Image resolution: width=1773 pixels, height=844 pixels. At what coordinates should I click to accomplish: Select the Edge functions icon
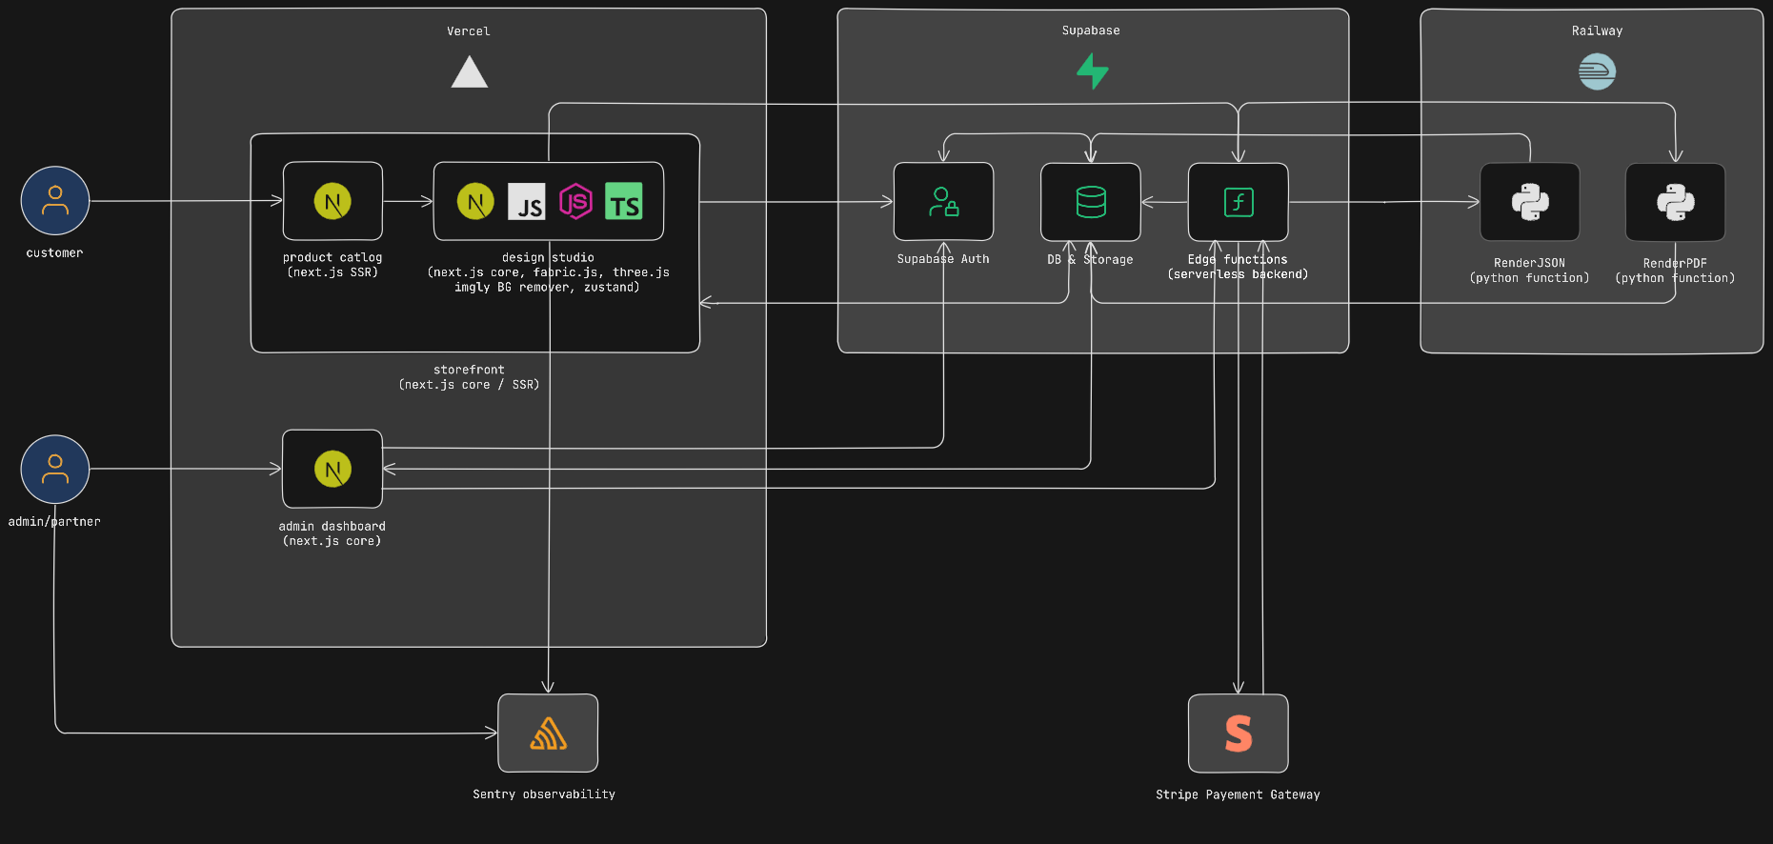(x=1239, y=202)
